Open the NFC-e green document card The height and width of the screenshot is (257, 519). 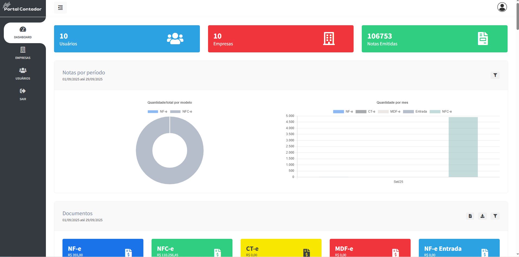[192, 248]
